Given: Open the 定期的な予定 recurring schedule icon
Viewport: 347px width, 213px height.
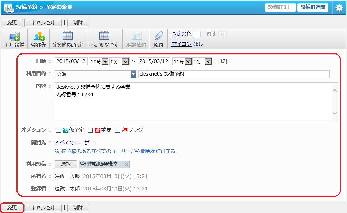Looking at the screenshot, I should (x=68, y=39).
